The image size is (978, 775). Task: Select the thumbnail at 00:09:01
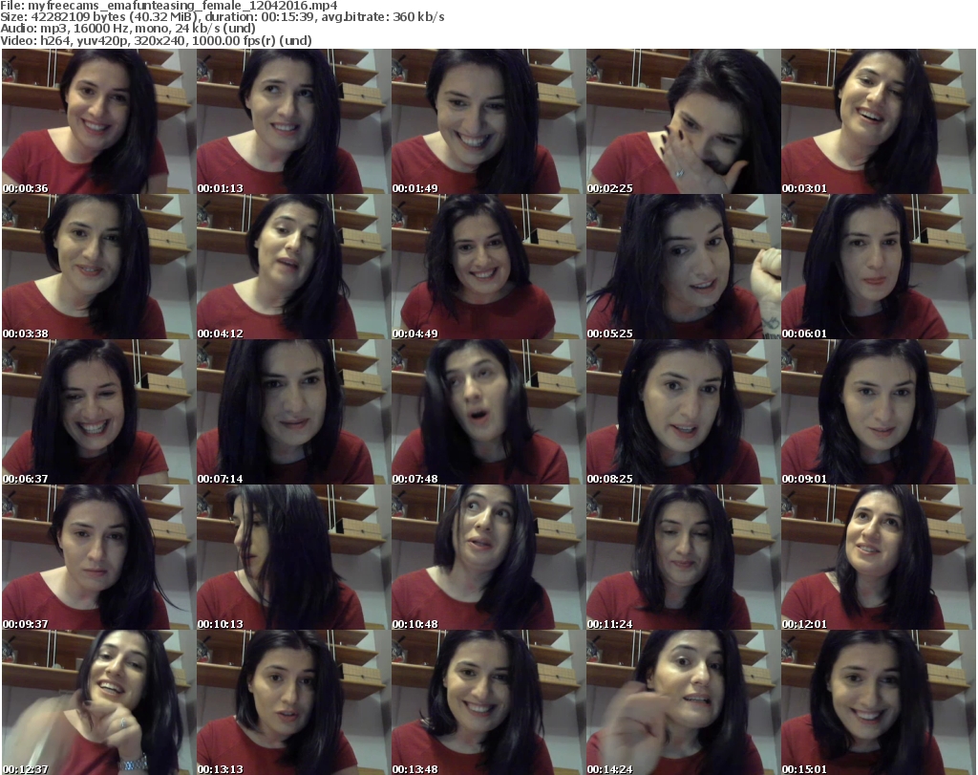click(x=876, y=412)
